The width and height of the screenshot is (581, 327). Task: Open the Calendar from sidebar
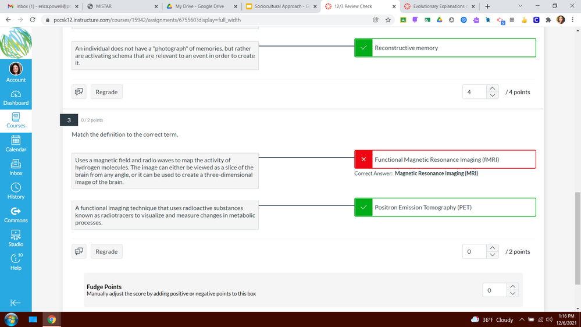coord(16,143)
